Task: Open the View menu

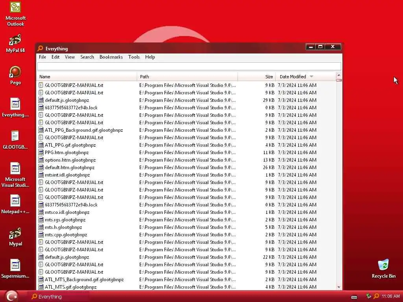Action: pos(70,57)
